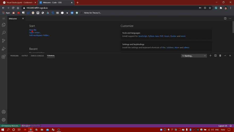Viewport: 234px width, 132px height.
Task: Open the Search view in the activity bar
Action: point(3,33)
